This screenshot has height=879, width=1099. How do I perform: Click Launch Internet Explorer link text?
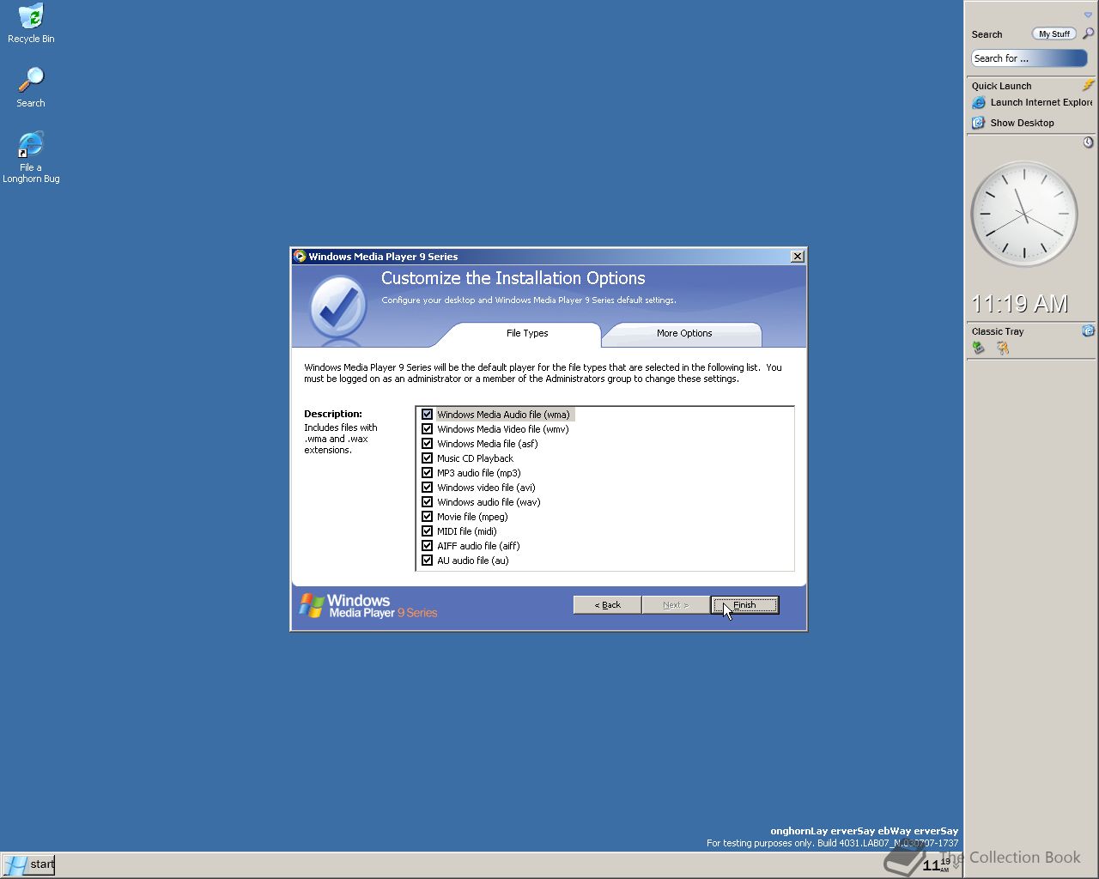pyautogui.click(x=1041, y=102)
